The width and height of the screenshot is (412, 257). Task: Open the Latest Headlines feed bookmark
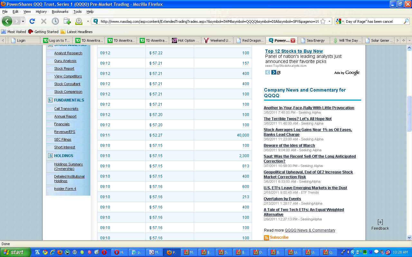point(77,32)
